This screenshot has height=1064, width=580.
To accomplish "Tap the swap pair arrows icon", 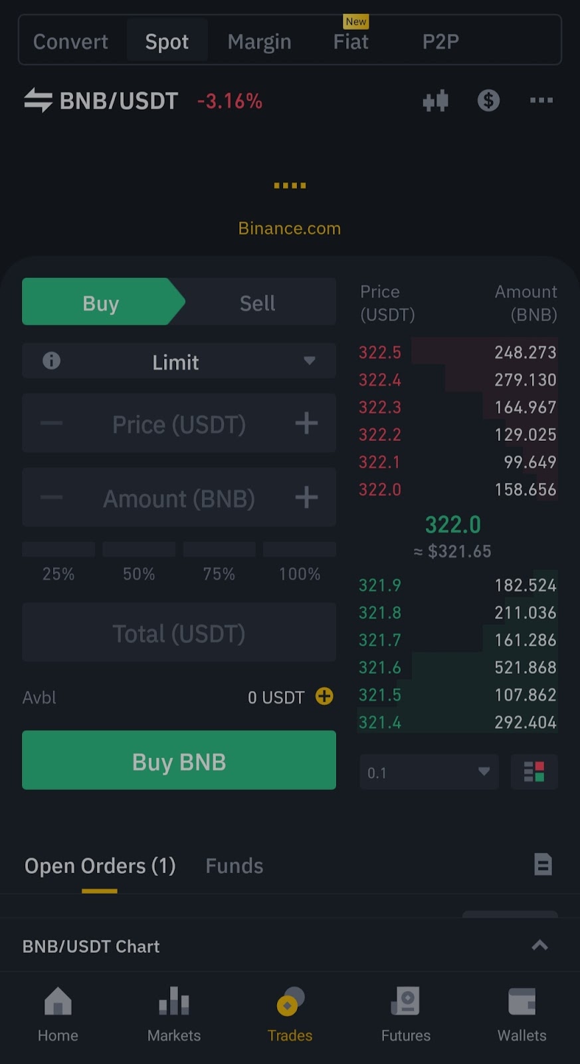I will pos(38,101).
